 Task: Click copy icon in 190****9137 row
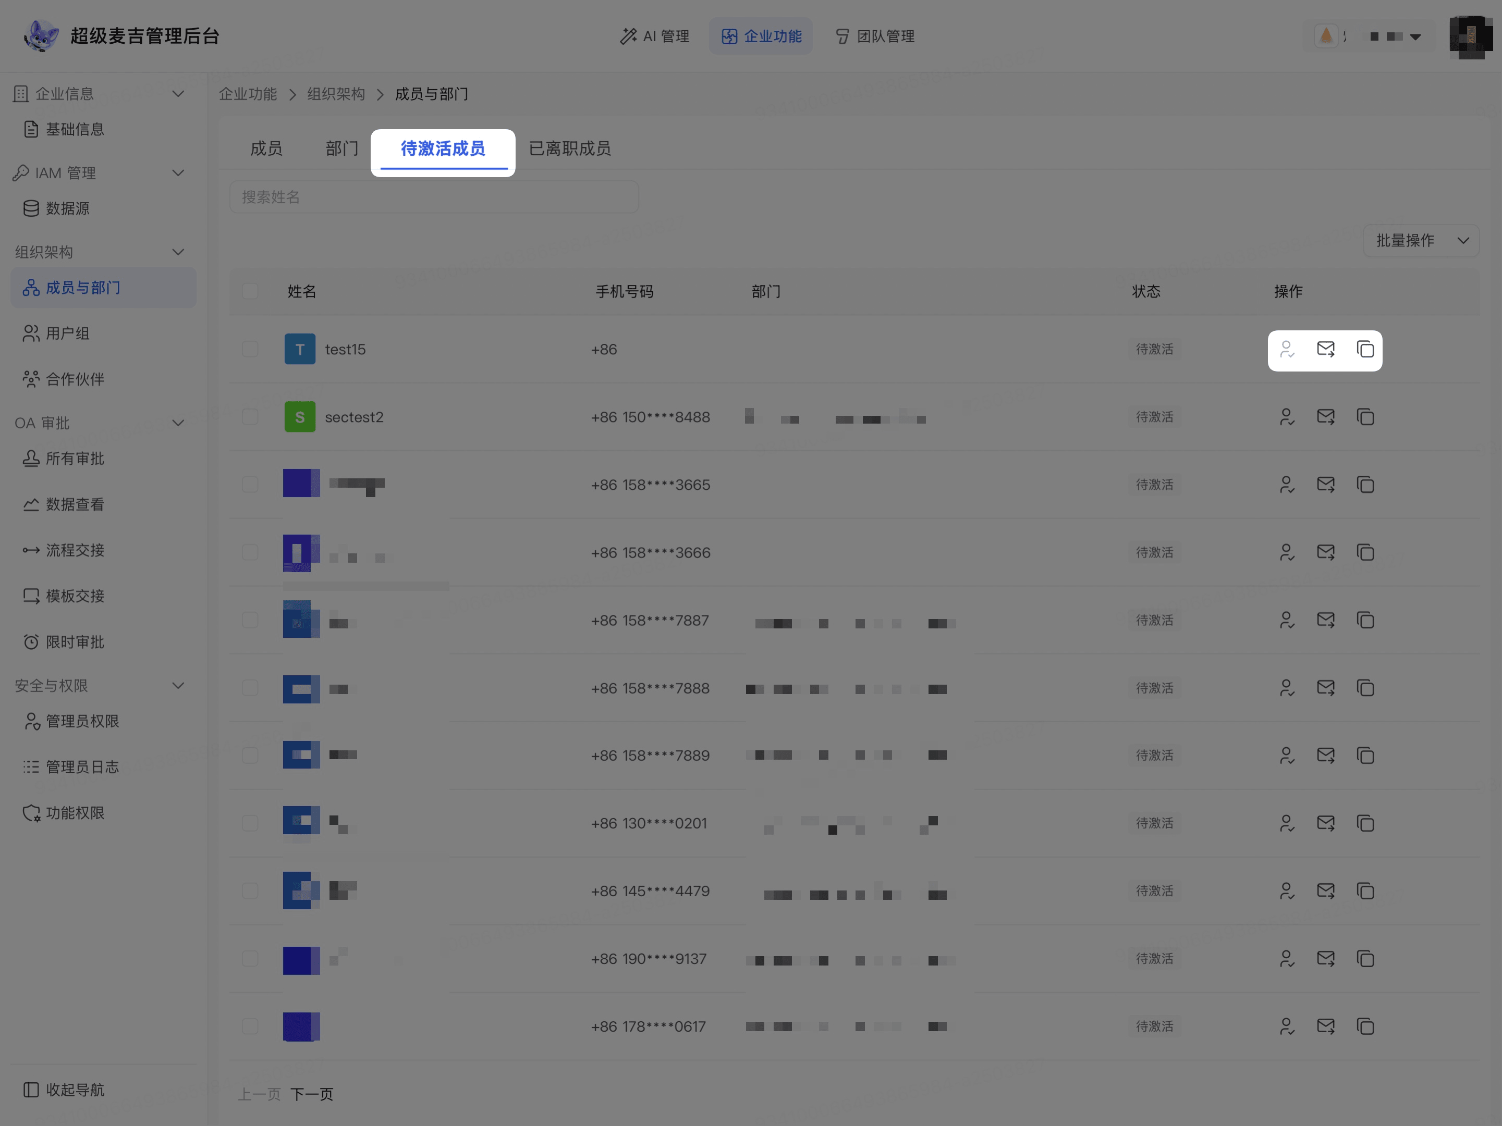coord(1365,959)
